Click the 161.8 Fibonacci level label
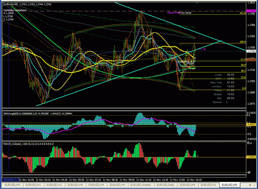Image resolution: width=258 pixels, height=189 pixels. [x=243, y=13]
